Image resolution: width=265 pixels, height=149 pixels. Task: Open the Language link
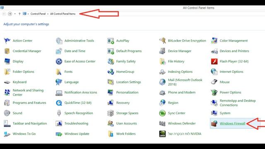coord(72,82)
